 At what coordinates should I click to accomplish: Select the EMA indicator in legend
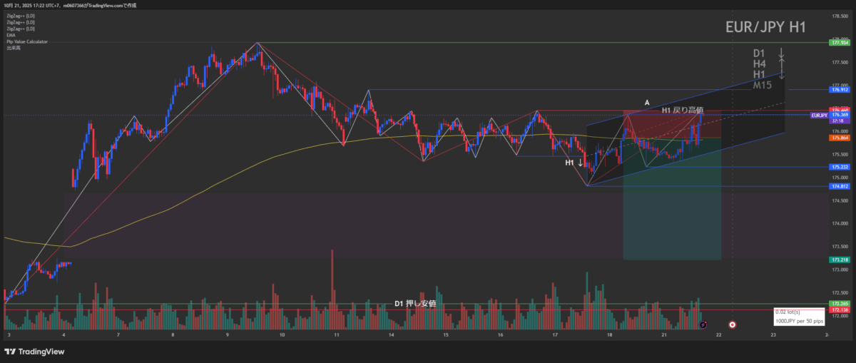[x=10, y=35]
